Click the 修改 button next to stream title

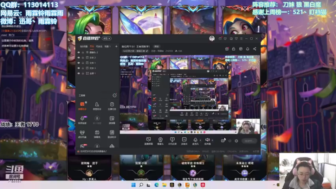pos(157,47)
